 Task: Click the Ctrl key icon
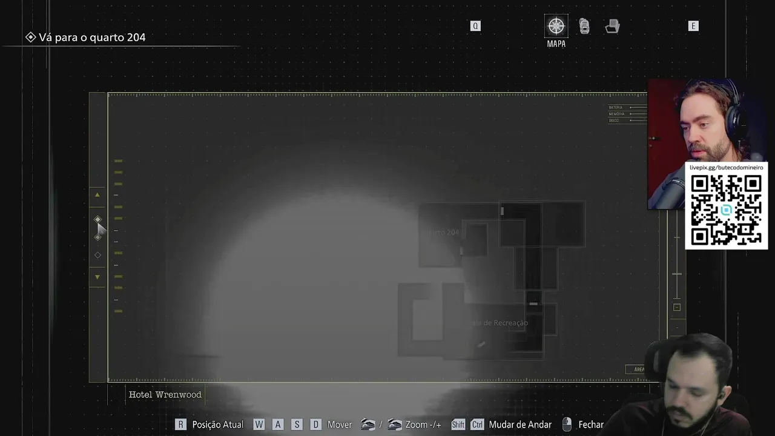(477, 424)
